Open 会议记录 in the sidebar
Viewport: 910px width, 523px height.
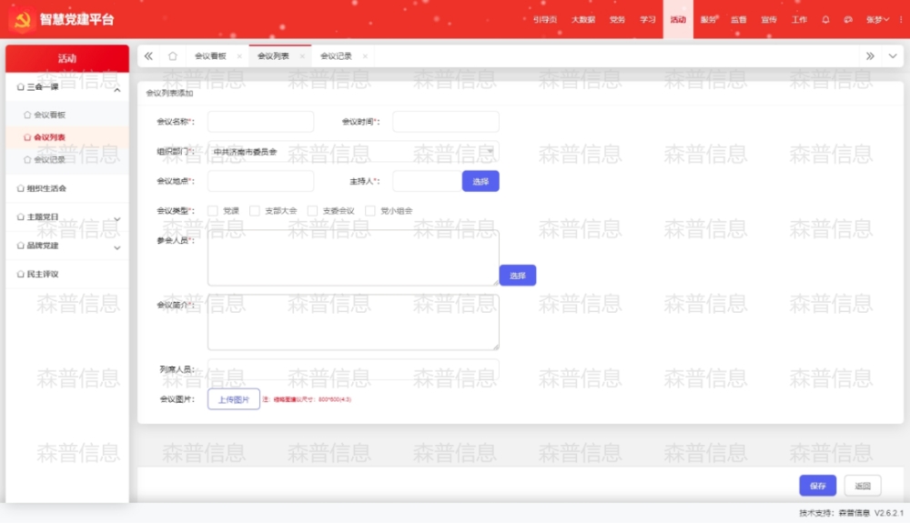(x=49, y=160)
